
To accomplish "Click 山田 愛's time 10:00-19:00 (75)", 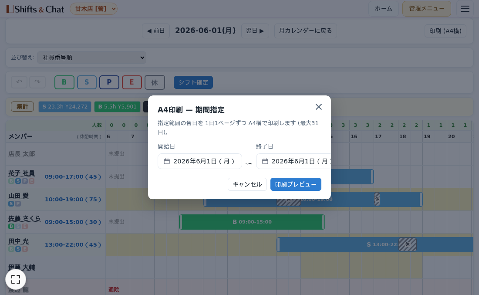I will point(73,199).
